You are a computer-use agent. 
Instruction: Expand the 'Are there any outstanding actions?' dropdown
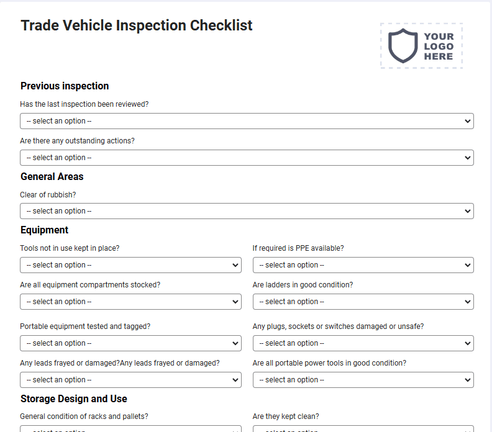(247, 158)
